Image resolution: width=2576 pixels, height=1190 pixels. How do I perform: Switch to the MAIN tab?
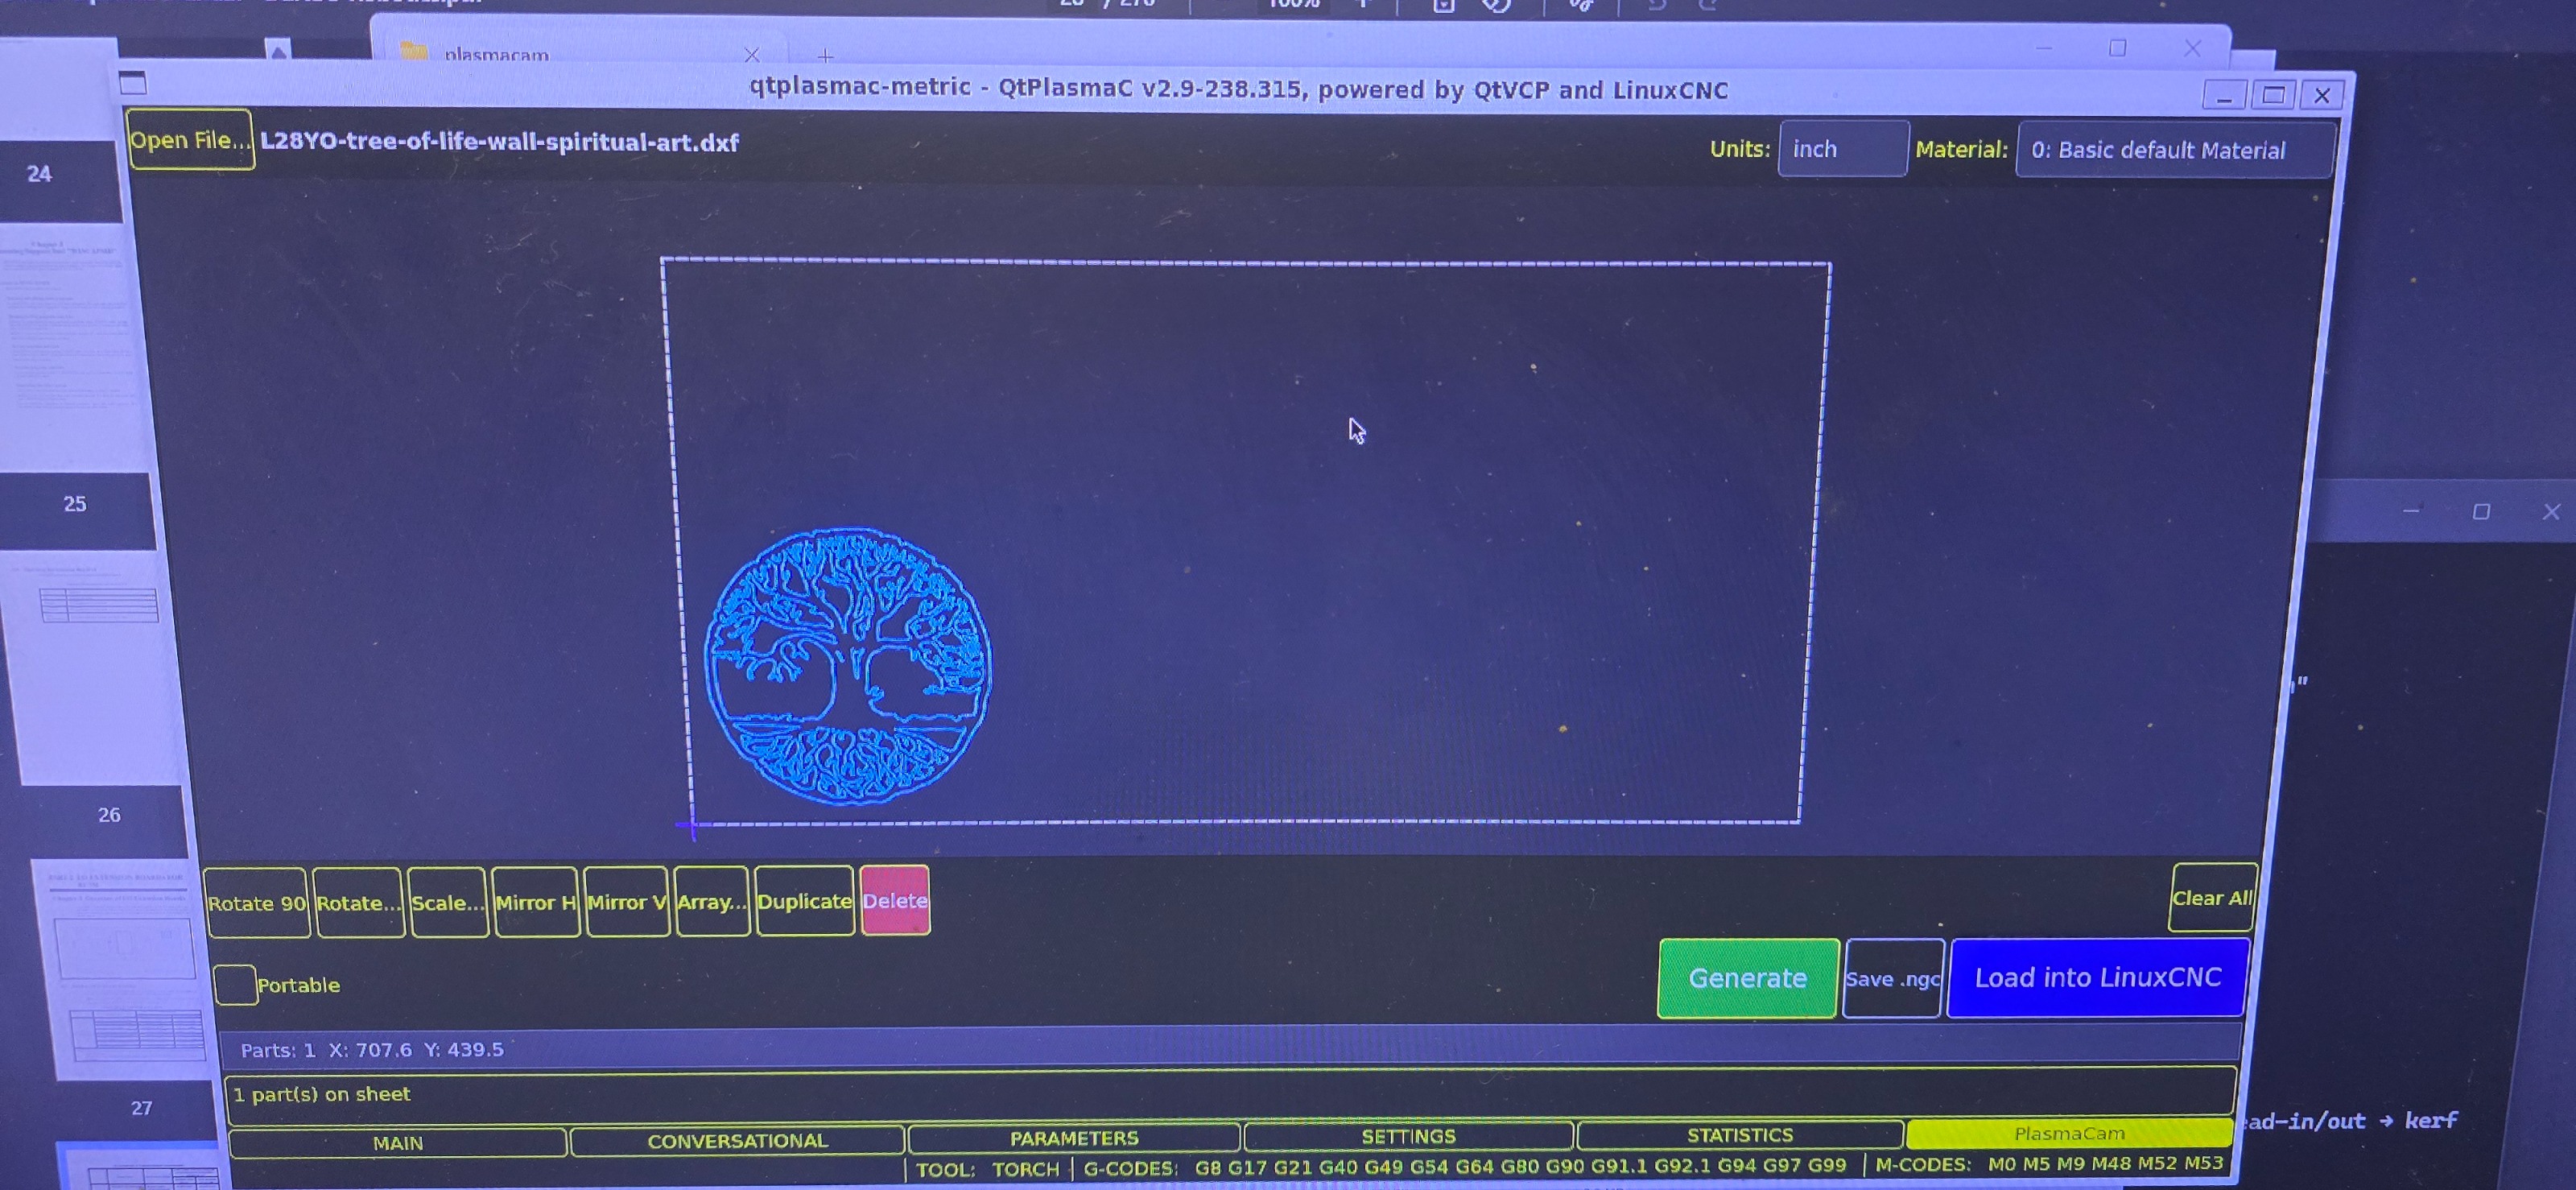pos(398,1142)
